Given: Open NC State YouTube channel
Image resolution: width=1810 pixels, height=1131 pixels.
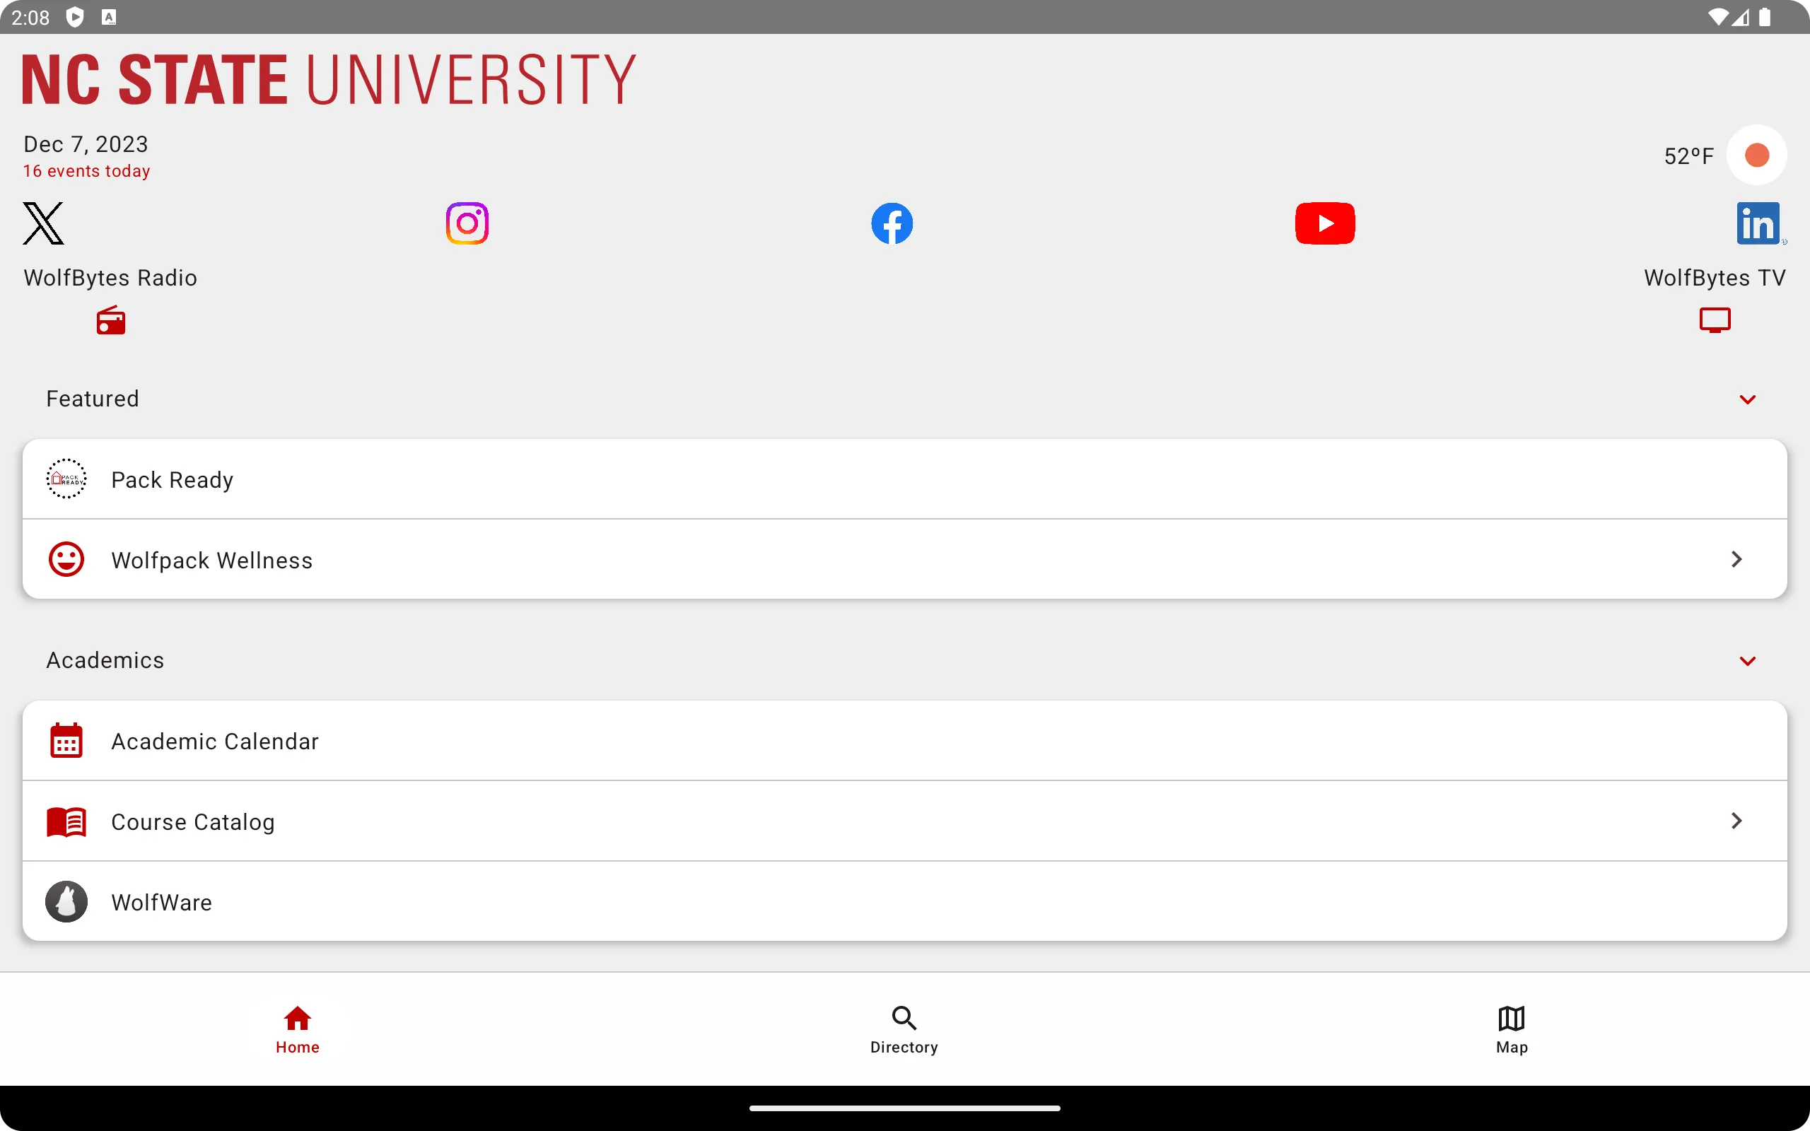Looking at the screenshot, I should click(1324, 221).
